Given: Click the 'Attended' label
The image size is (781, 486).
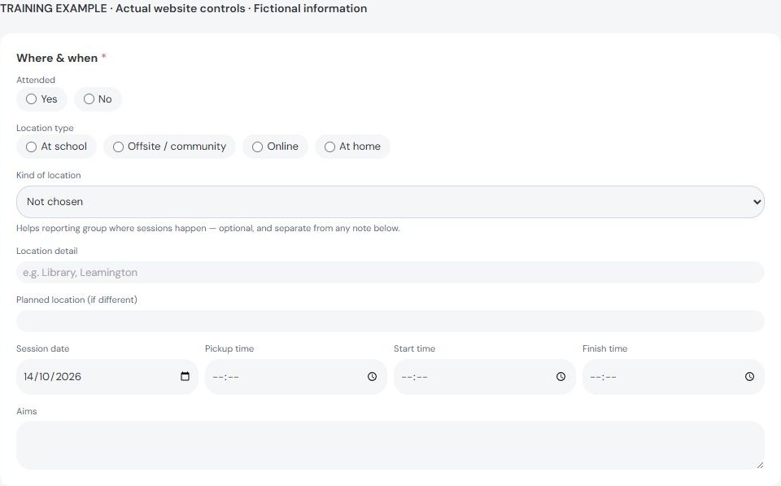Looking at the screenshot, I should [36, 80].
